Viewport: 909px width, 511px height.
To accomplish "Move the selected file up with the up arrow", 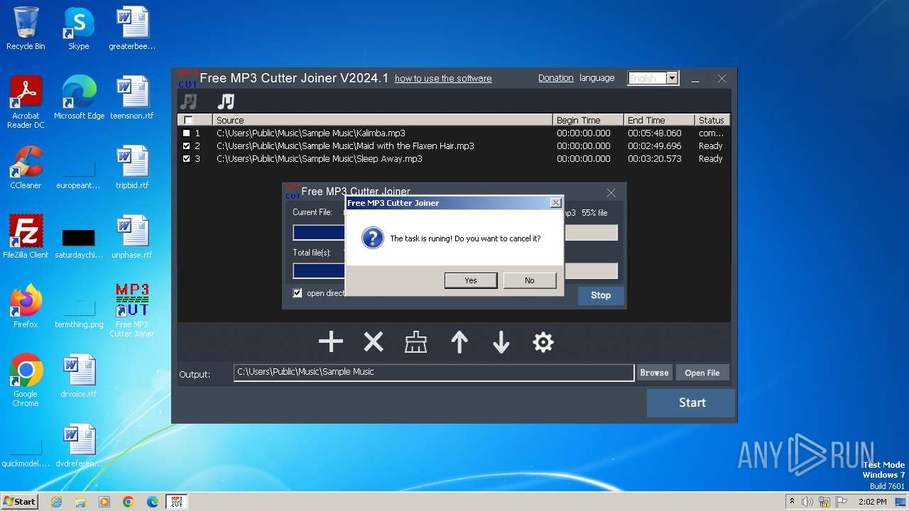I will click(459, 342).
